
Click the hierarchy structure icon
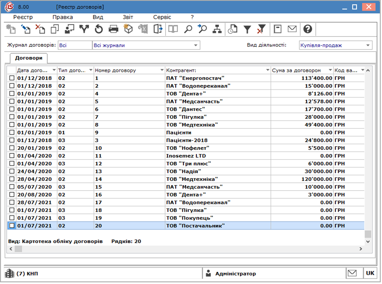coord(217,29)
